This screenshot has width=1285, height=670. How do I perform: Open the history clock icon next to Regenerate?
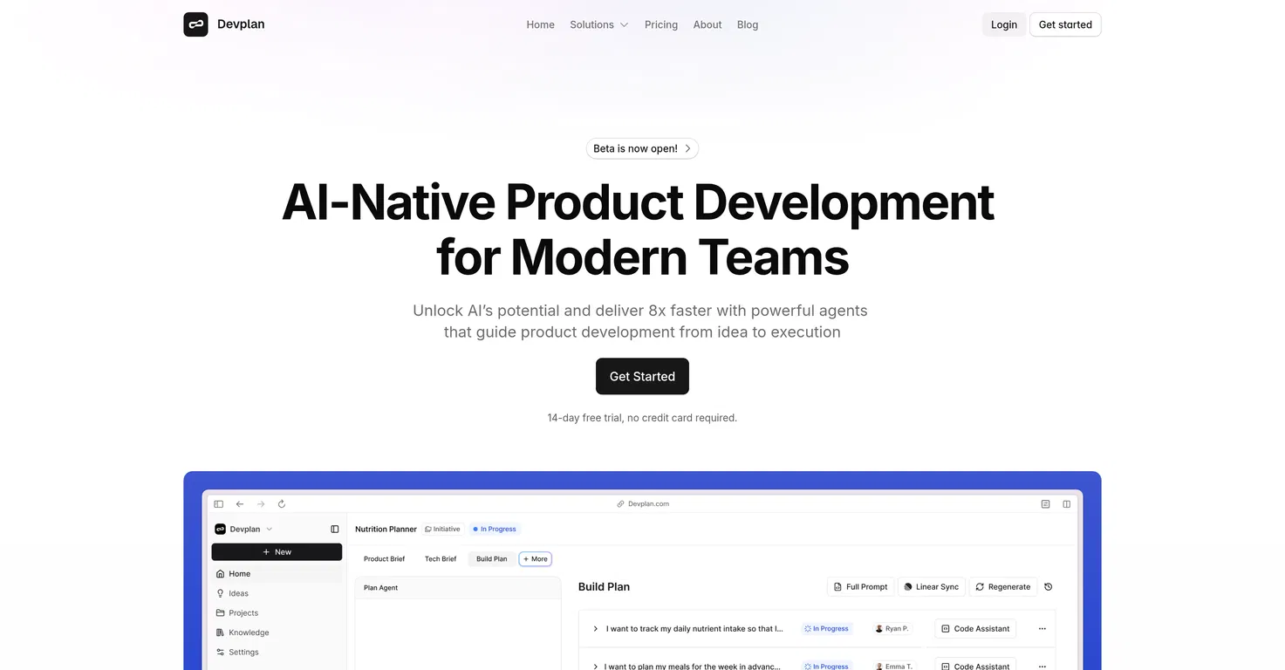tap(1049, 587)
